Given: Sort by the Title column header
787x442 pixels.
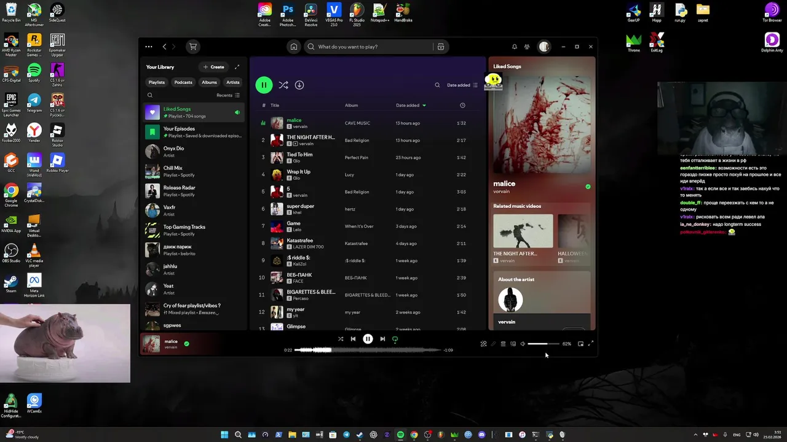Looking at the screenshot, I should pyautogui.click(x=275, y=106).
